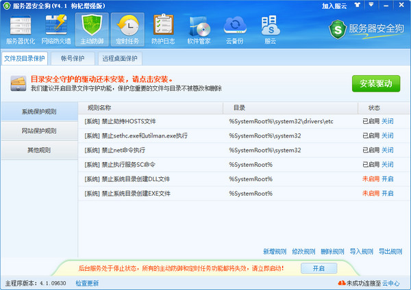
Task: Select 网站保护规则 in the left sidebar
Action: (39, 131)
